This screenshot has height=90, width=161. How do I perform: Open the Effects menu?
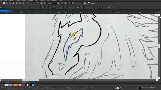point(24,0)
